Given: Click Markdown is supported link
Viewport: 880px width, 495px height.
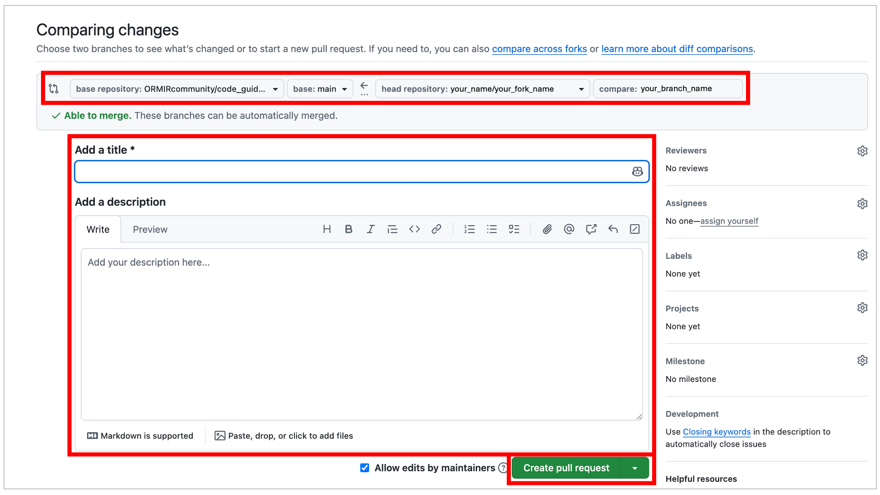Looking at the screenshot, I should [x=140, y=436].
